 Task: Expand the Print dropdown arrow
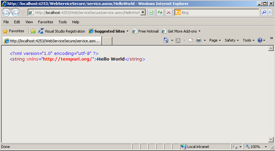pos(205,41)
